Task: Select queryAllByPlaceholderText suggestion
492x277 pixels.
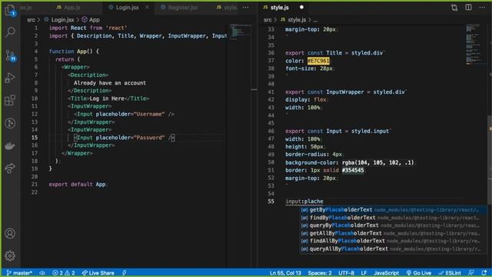Action: point(393,249)
